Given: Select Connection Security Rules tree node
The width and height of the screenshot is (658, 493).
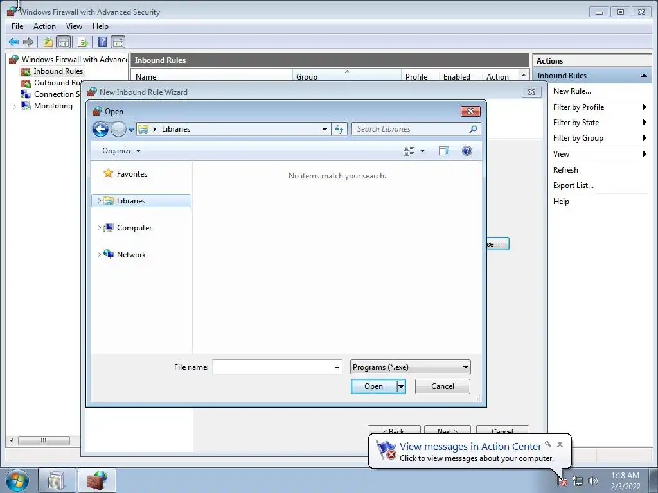Looking at the screenshot, I should tap(57, 94).
